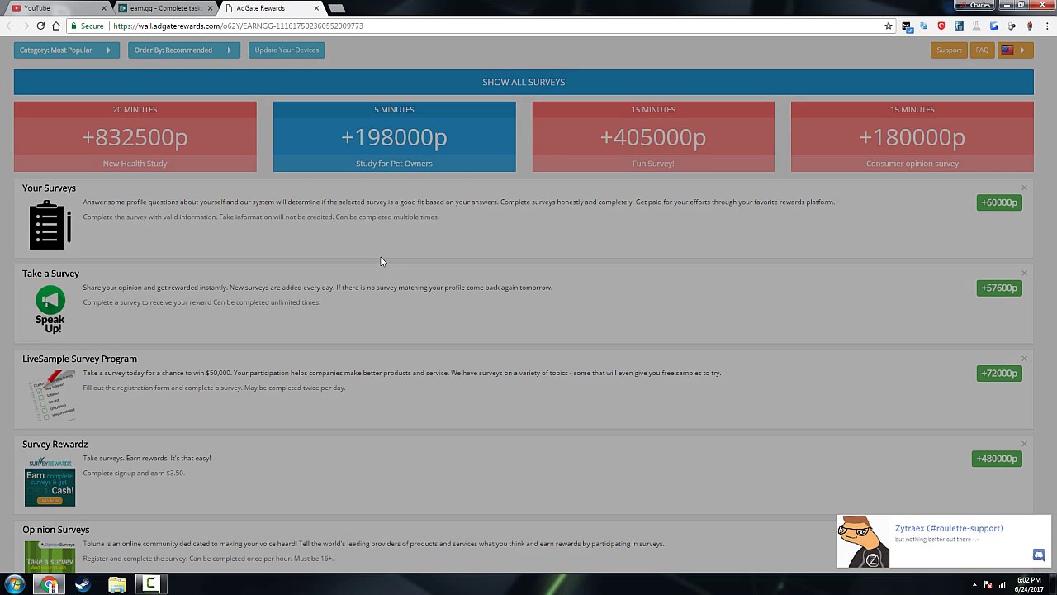Open a new browser tab
1057x595 pixels.
click(x=337, y=8)
